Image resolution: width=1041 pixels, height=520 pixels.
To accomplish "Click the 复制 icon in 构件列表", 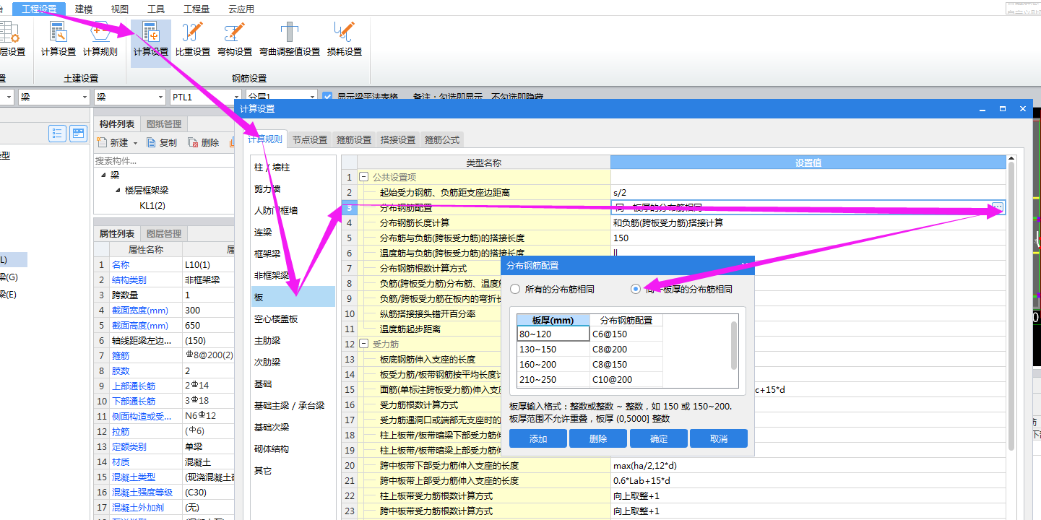I will (151, 142).
